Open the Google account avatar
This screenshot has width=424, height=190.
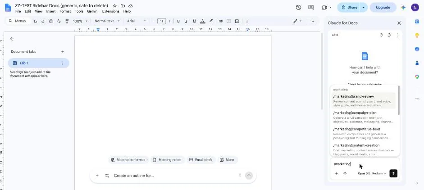(415, 7)
